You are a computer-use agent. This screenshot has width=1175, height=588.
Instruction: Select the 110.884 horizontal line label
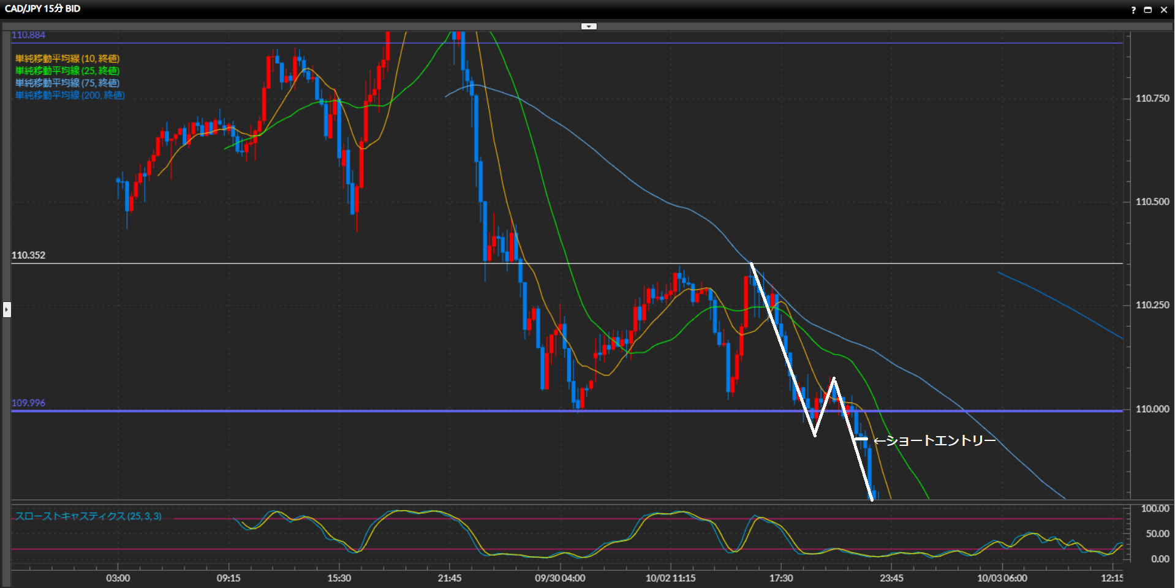pos(28,36)
